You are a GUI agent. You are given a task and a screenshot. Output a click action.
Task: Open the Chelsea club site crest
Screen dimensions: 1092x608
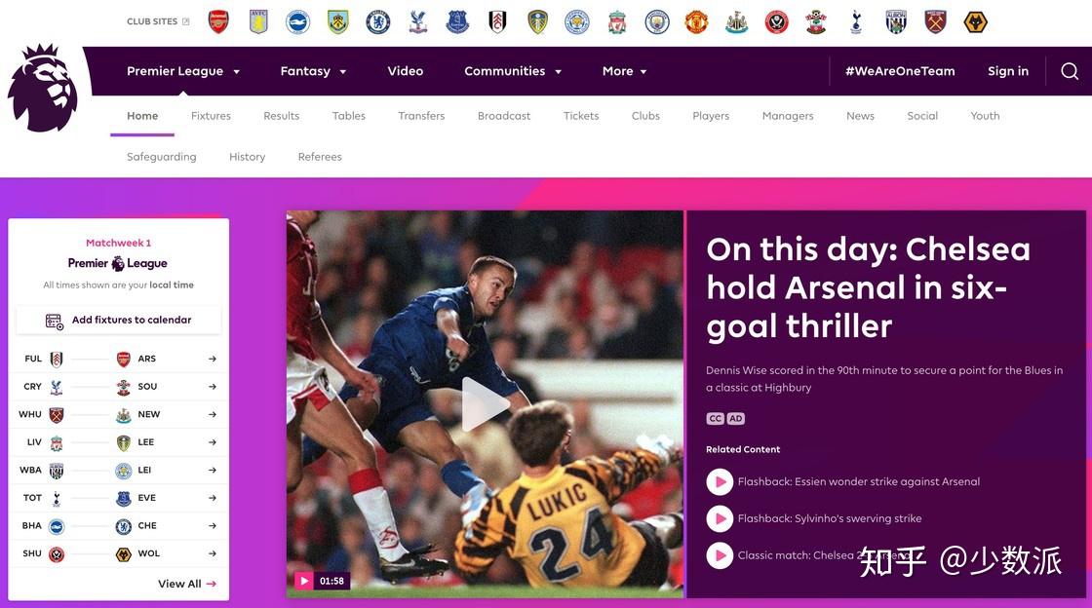pos(378,22)
